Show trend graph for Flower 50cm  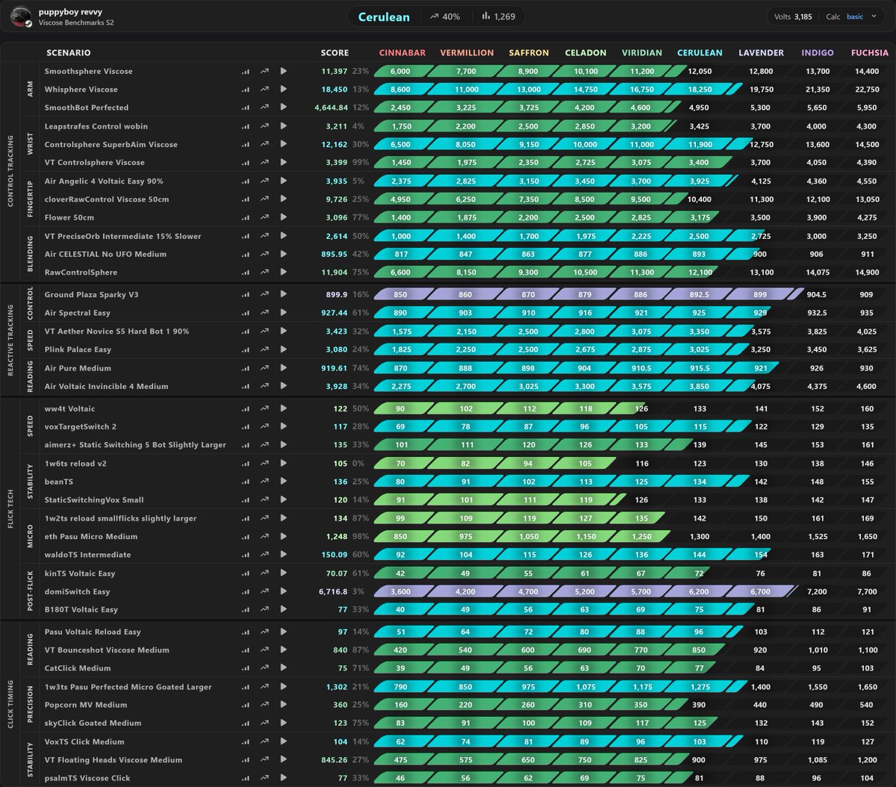pos(264,218)
